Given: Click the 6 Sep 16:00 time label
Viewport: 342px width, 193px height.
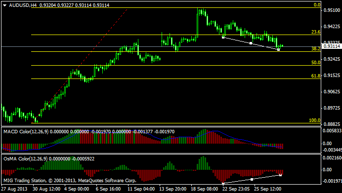Looking at the screenshot, I should pyautogui.click(x=108, y=189).
